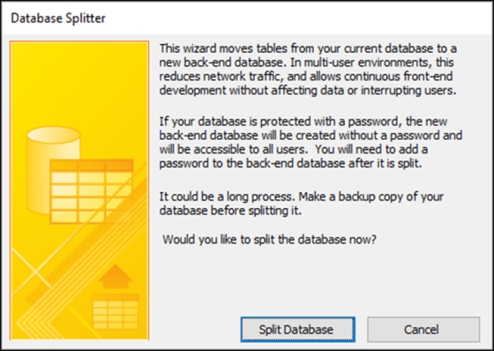
Task: Click the crossed white lines in banner corner
Action: point(32,271)
